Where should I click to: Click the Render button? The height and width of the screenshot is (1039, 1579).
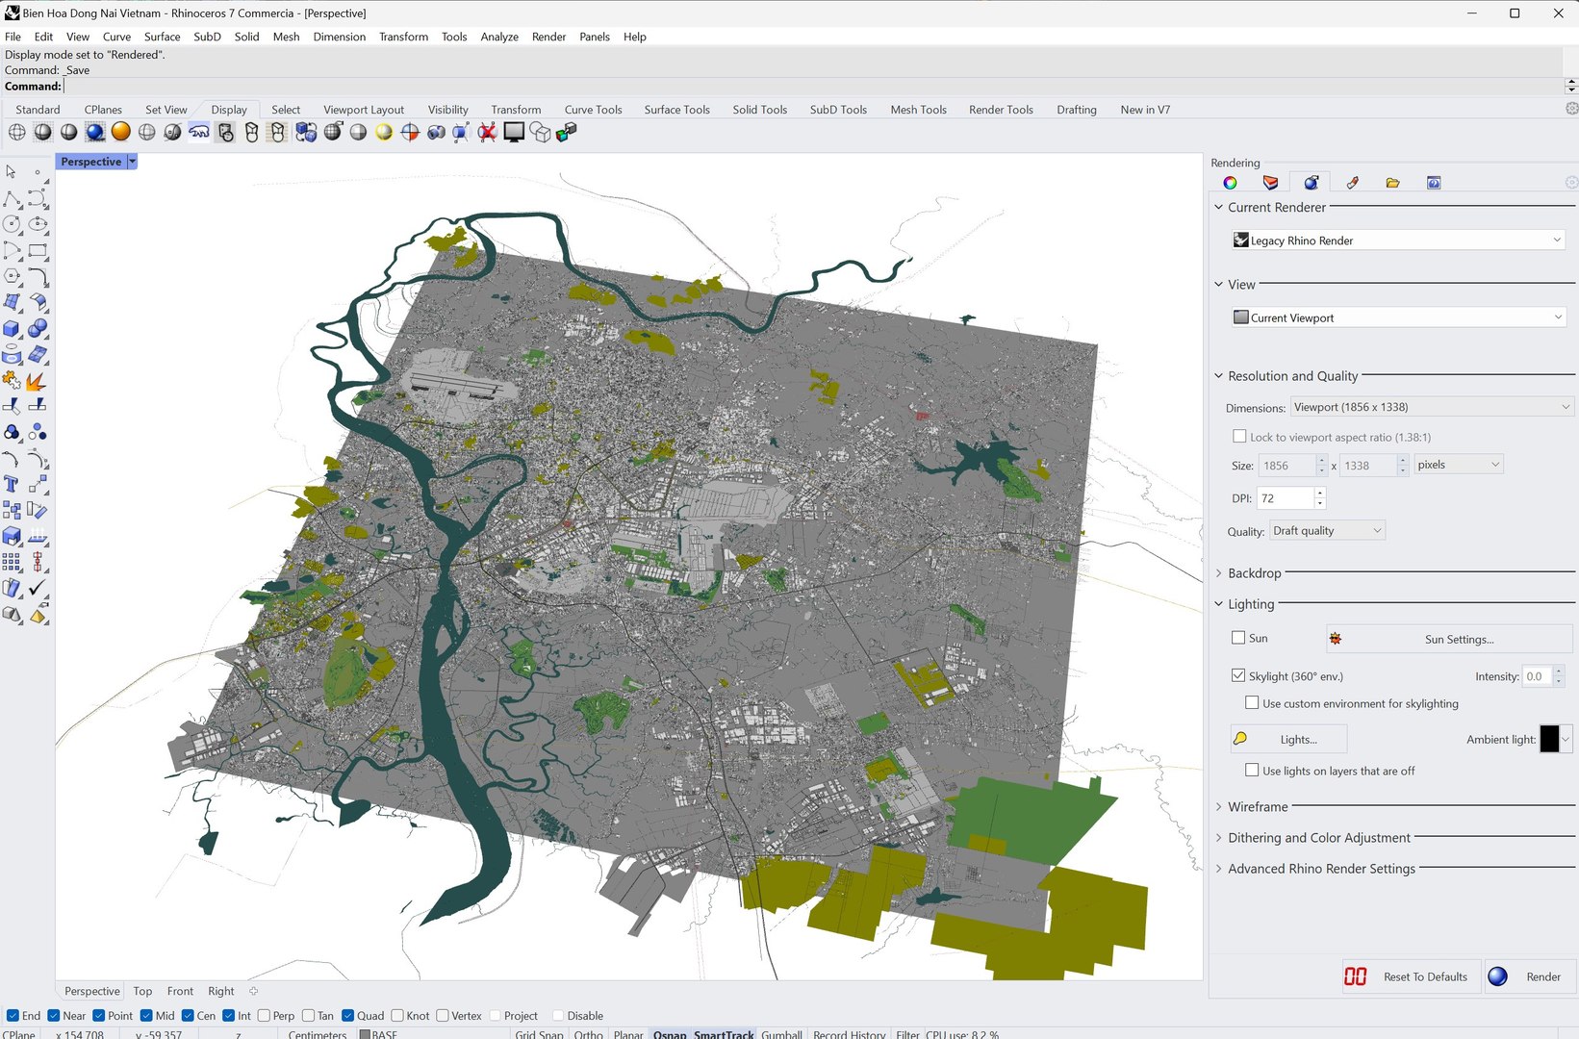click(x=1528, y=976)
